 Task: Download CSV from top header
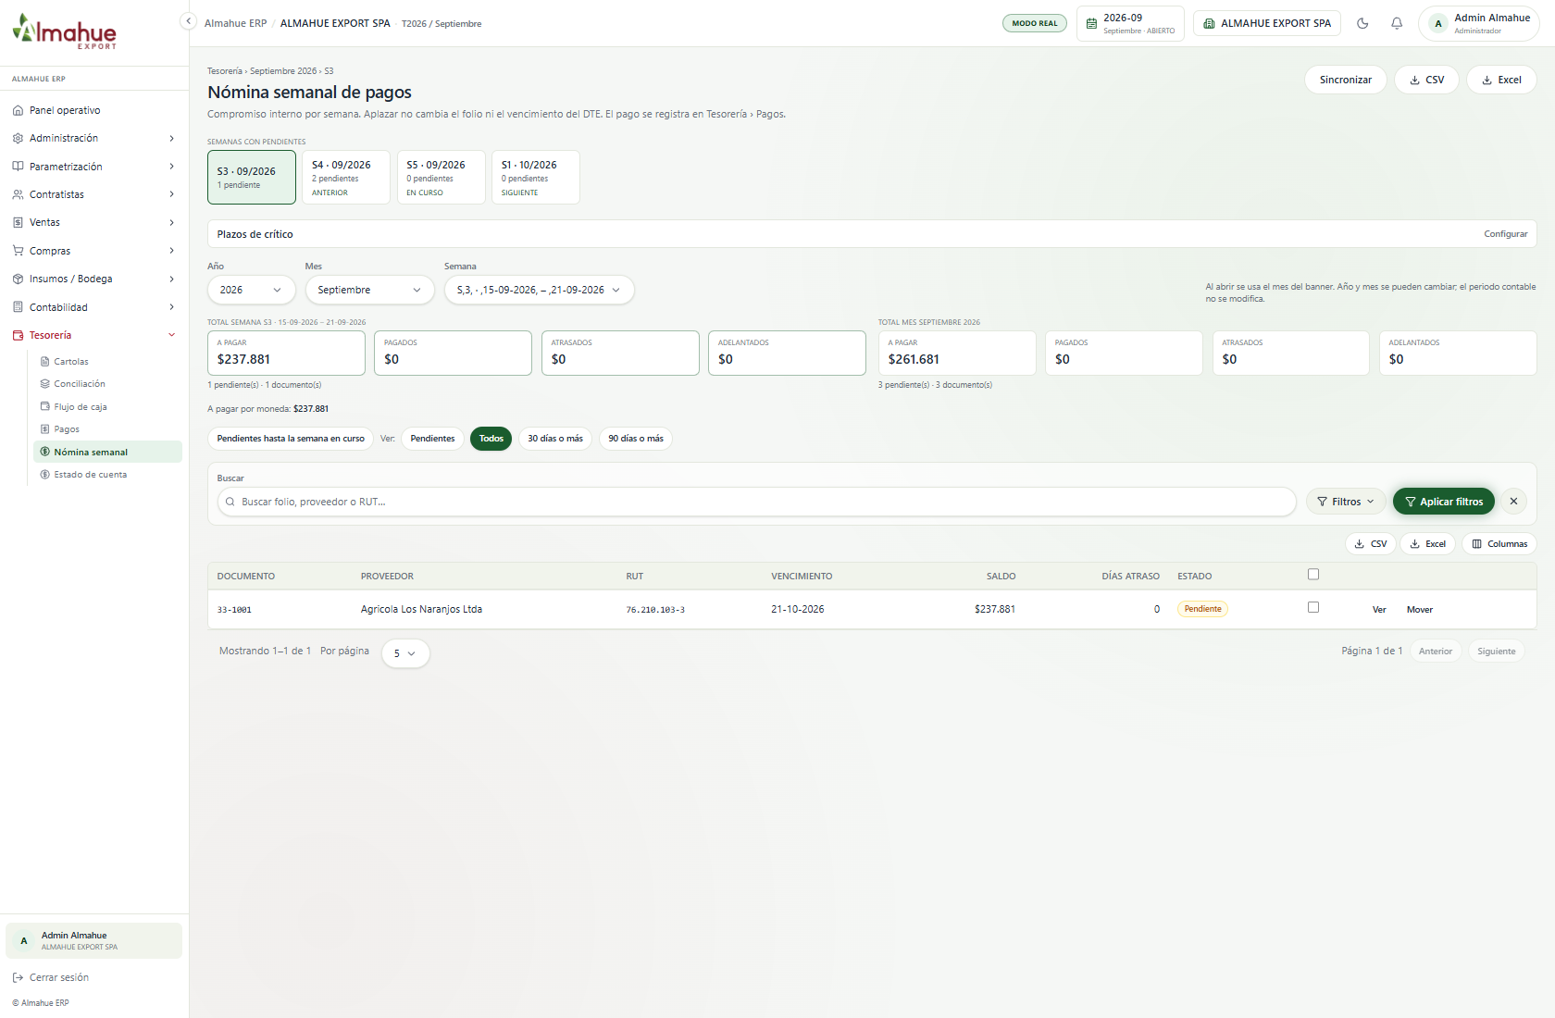pyautogui.click(x=1426, y=80)
